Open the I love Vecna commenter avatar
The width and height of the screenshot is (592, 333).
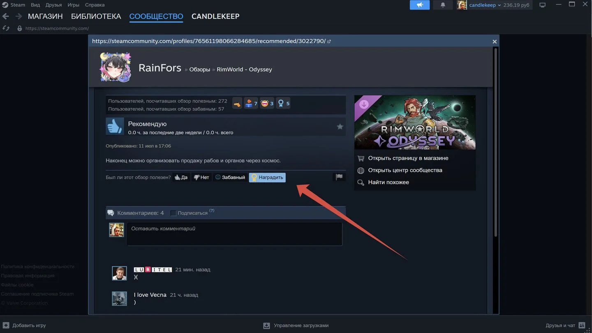120,299
